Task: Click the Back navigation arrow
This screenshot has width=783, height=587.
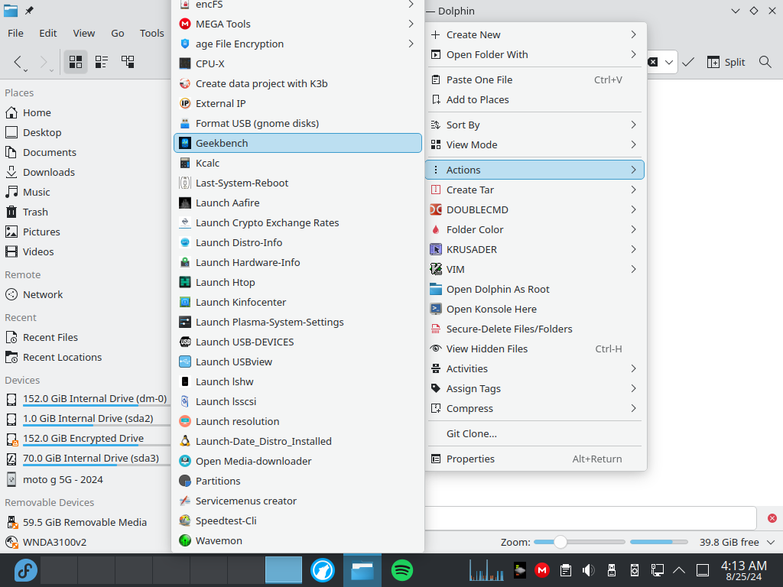Action: coord(18,62)
